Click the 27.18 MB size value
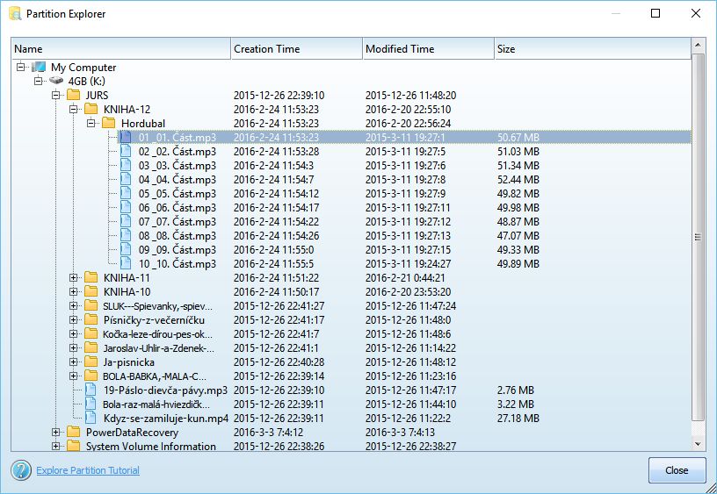The height and width of the screenshot is (494, 717). (518, 419)
